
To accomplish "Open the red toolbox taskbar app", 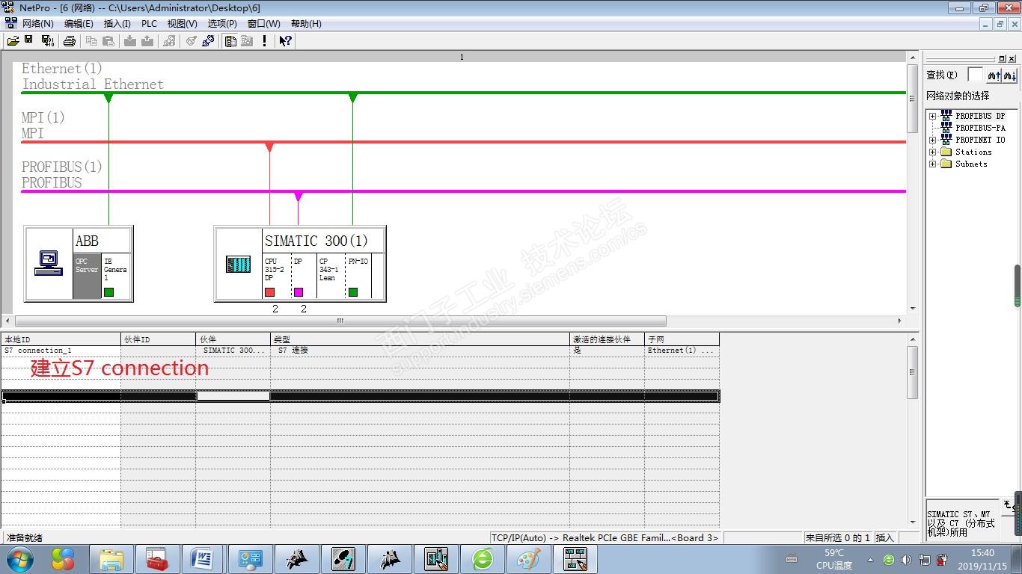I will (x=157, y=559).
